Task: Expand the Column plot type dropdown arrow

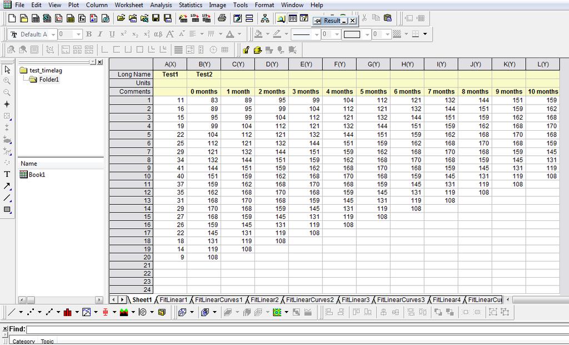Action: (77, 312)
